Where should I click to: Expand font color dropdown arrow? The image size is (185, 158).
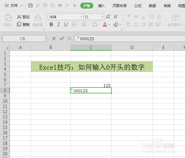[x=109, y=25]
